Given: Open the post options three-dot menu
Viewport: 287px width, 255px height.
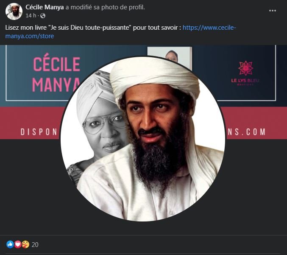Looking at the screenshot, I should coord(273,11).
